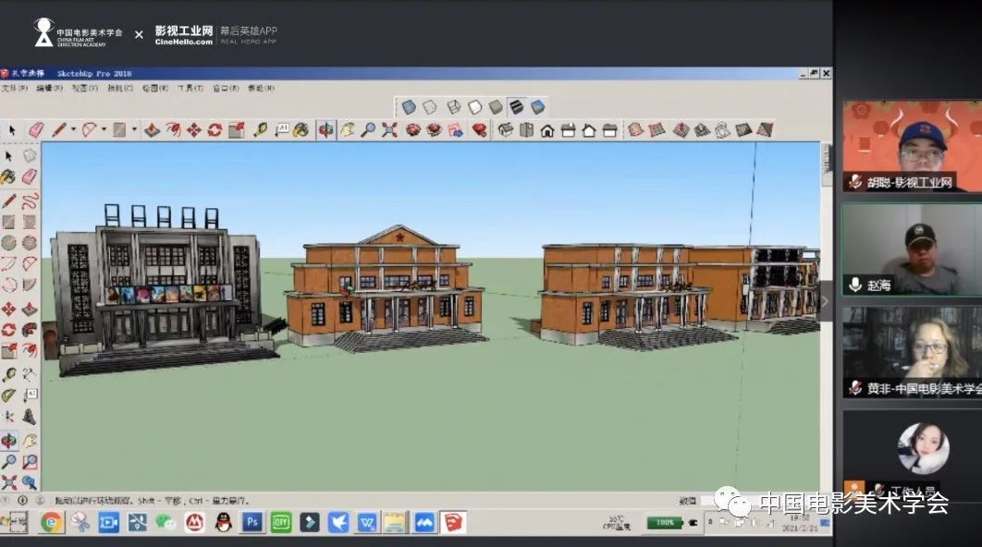Open the Rectangle shape tool dropdown arrow
The height and width of the screenshot is (547, 982).
pos(133,130)
